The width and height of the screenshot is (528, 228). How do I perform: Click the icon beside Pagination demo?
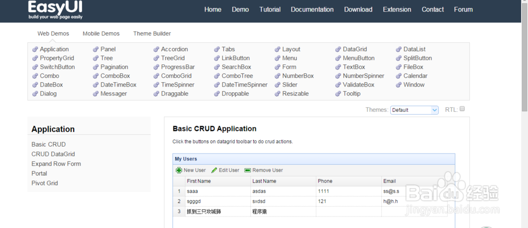96,68
